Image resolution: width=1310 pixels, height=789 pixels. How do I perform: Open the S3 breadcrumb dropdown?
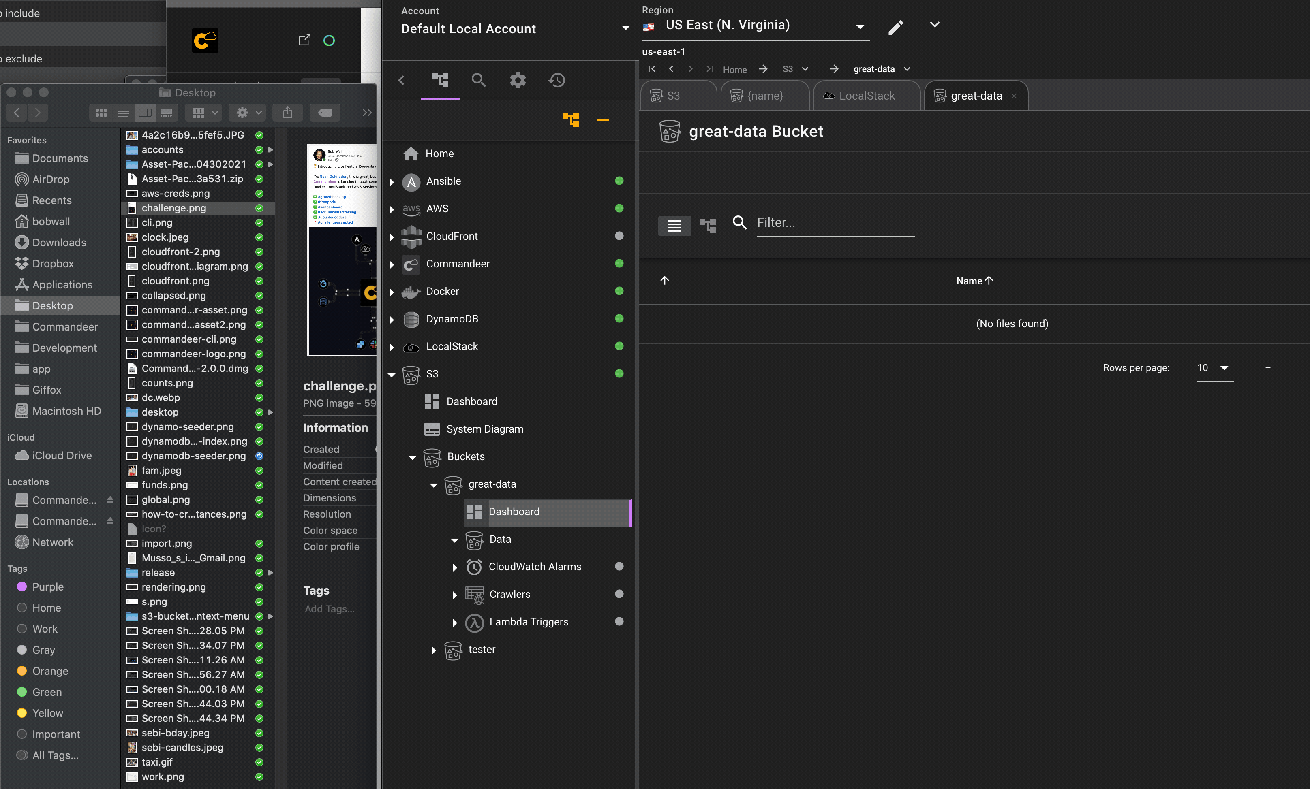(x=805, y=69)
